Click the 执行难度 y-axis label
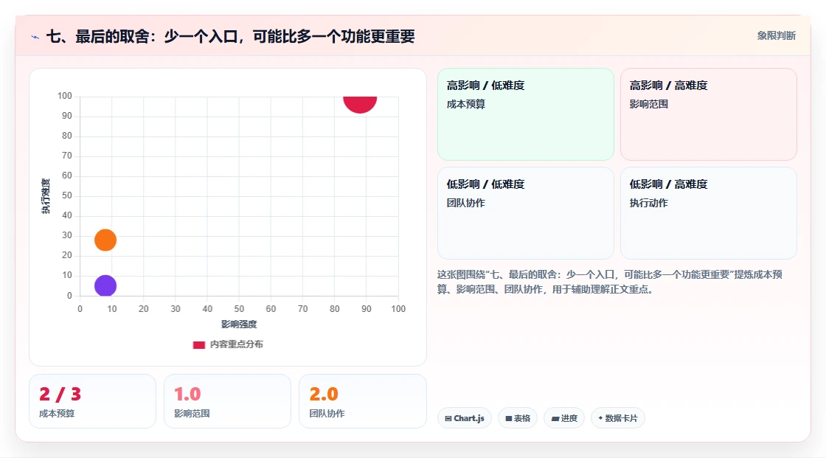Viewport: 826px width, 458px height. pyautogui.click(x=46, y=196)
